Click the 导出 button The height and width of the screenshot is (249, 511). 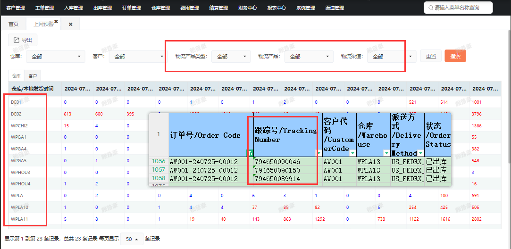(x=23, y=40)
